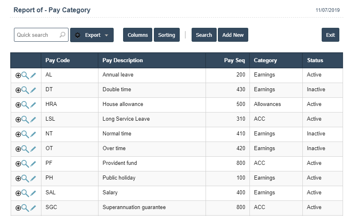View details magnifier for LSL row
Screen dimensions: 350x216
[25, 119]
